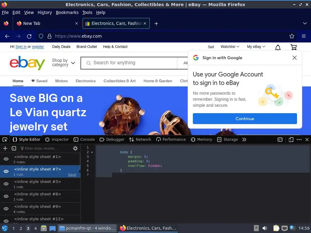Open the Tools menu
The height and width of the screenshot is (233, 311).
pyautogui.click(x=87, y=12)
